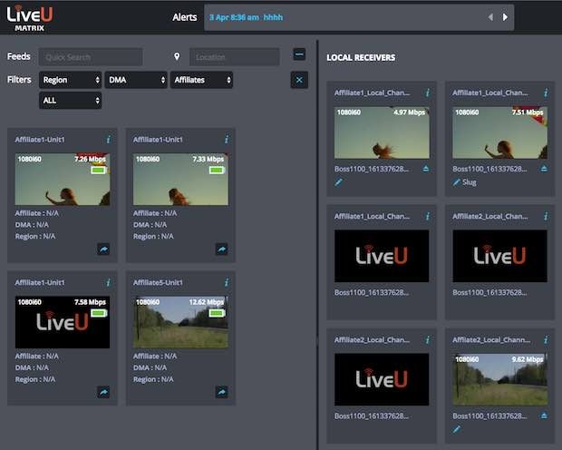Screen dimensions: 562x450
Task: Click the battery indicator on the 7.33 Mbps feed
Action: [x=217, y=170]
